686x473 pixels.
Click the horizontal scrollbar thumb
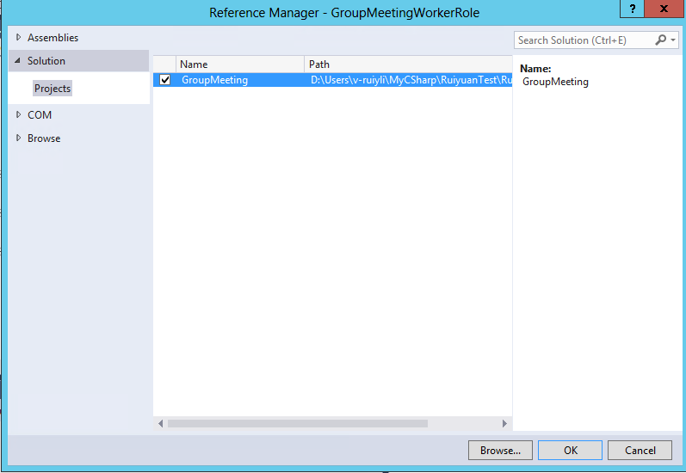297,423
